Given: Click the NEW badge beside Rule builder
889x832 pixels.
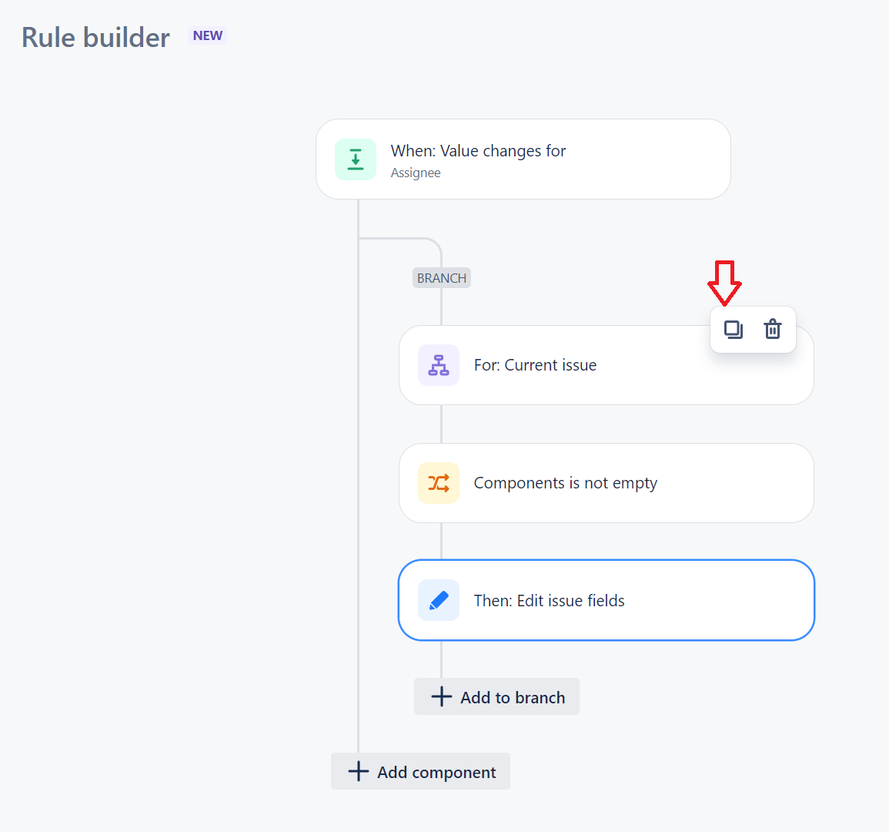Looking at the screenshot, I should 207,35.
